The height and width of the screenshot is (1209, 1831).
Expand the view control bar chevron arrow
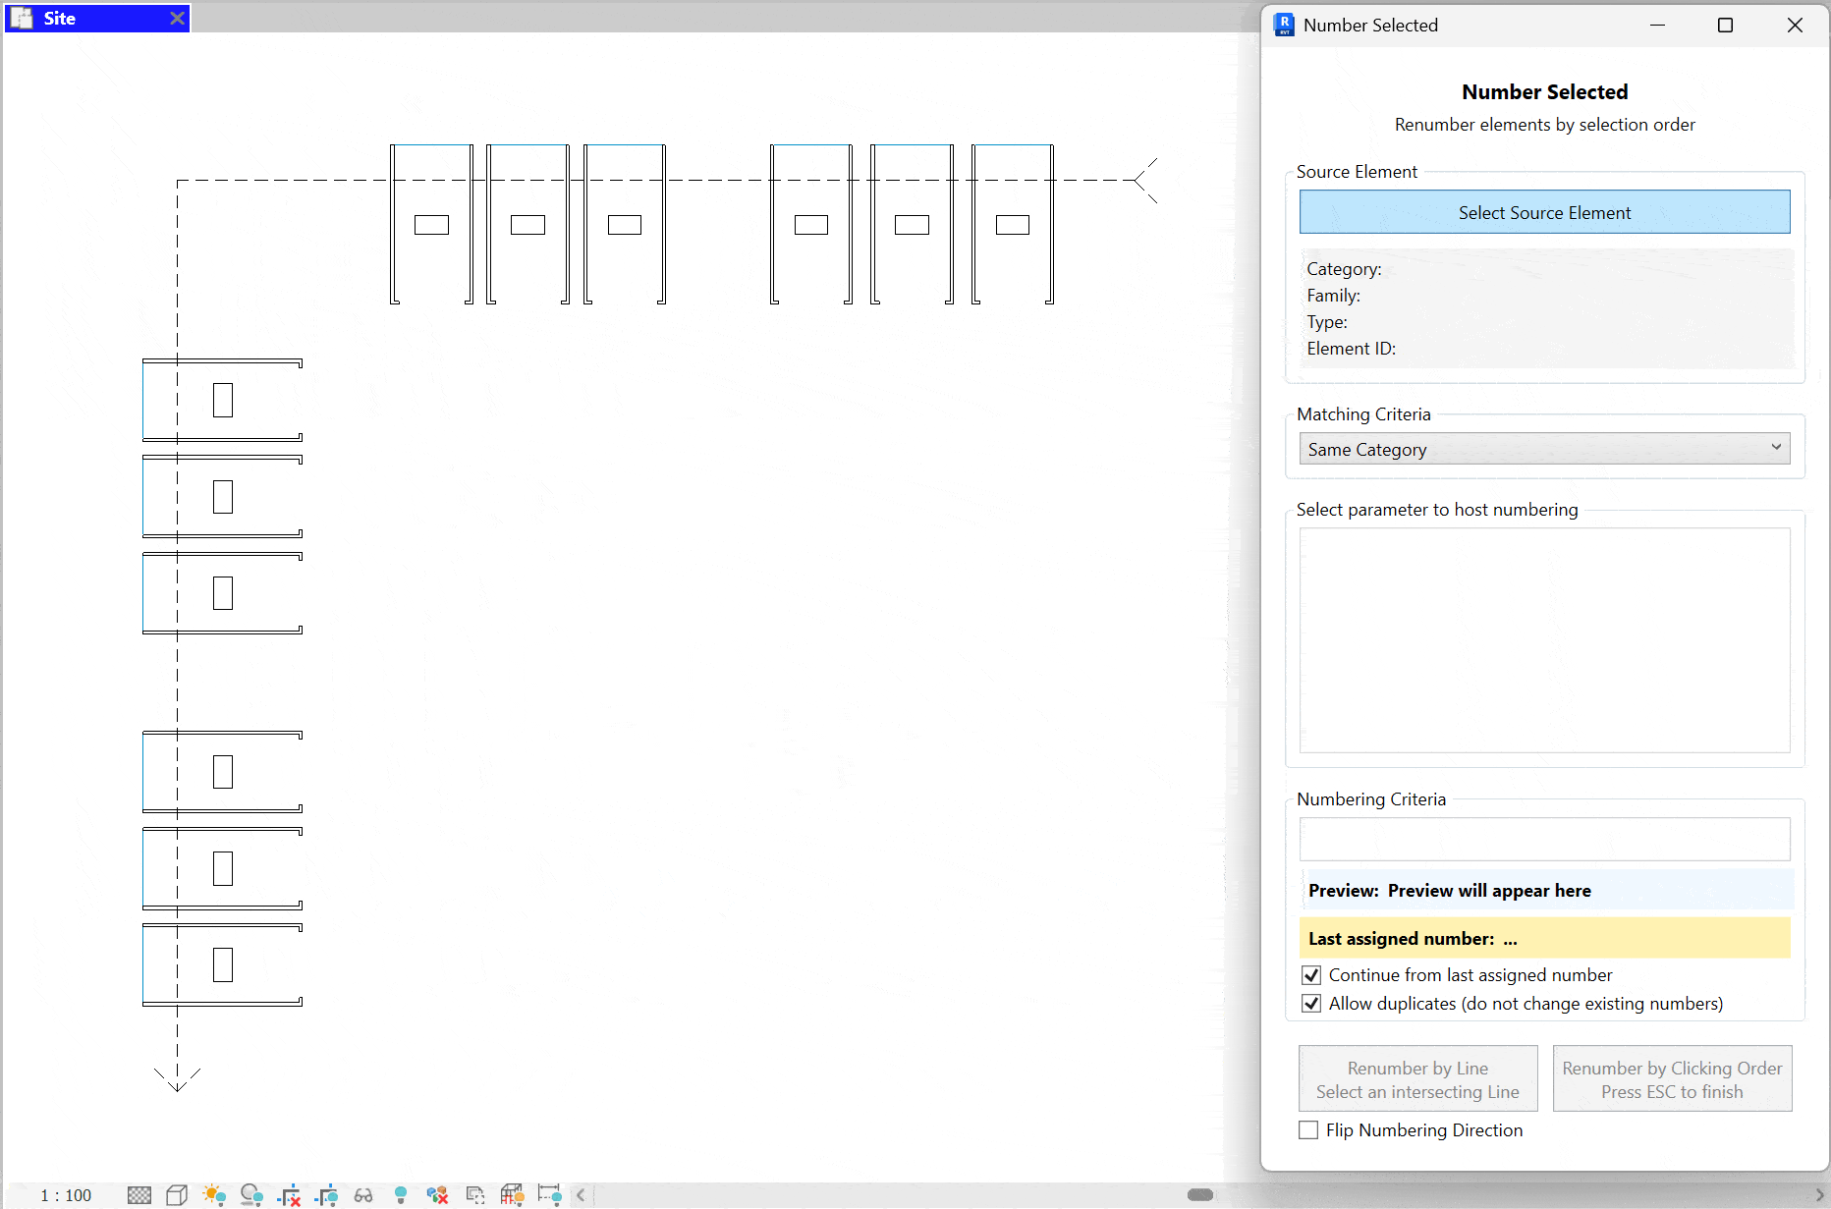581,1194
